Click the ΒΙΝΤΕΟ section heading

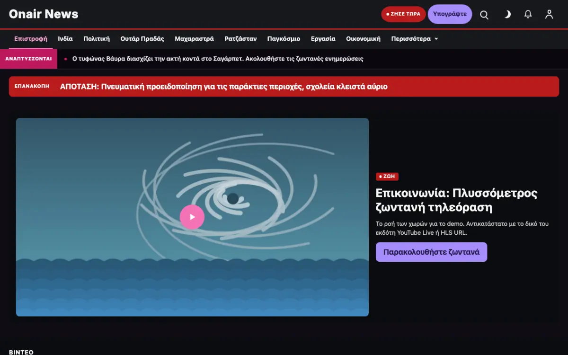point(21,352)
